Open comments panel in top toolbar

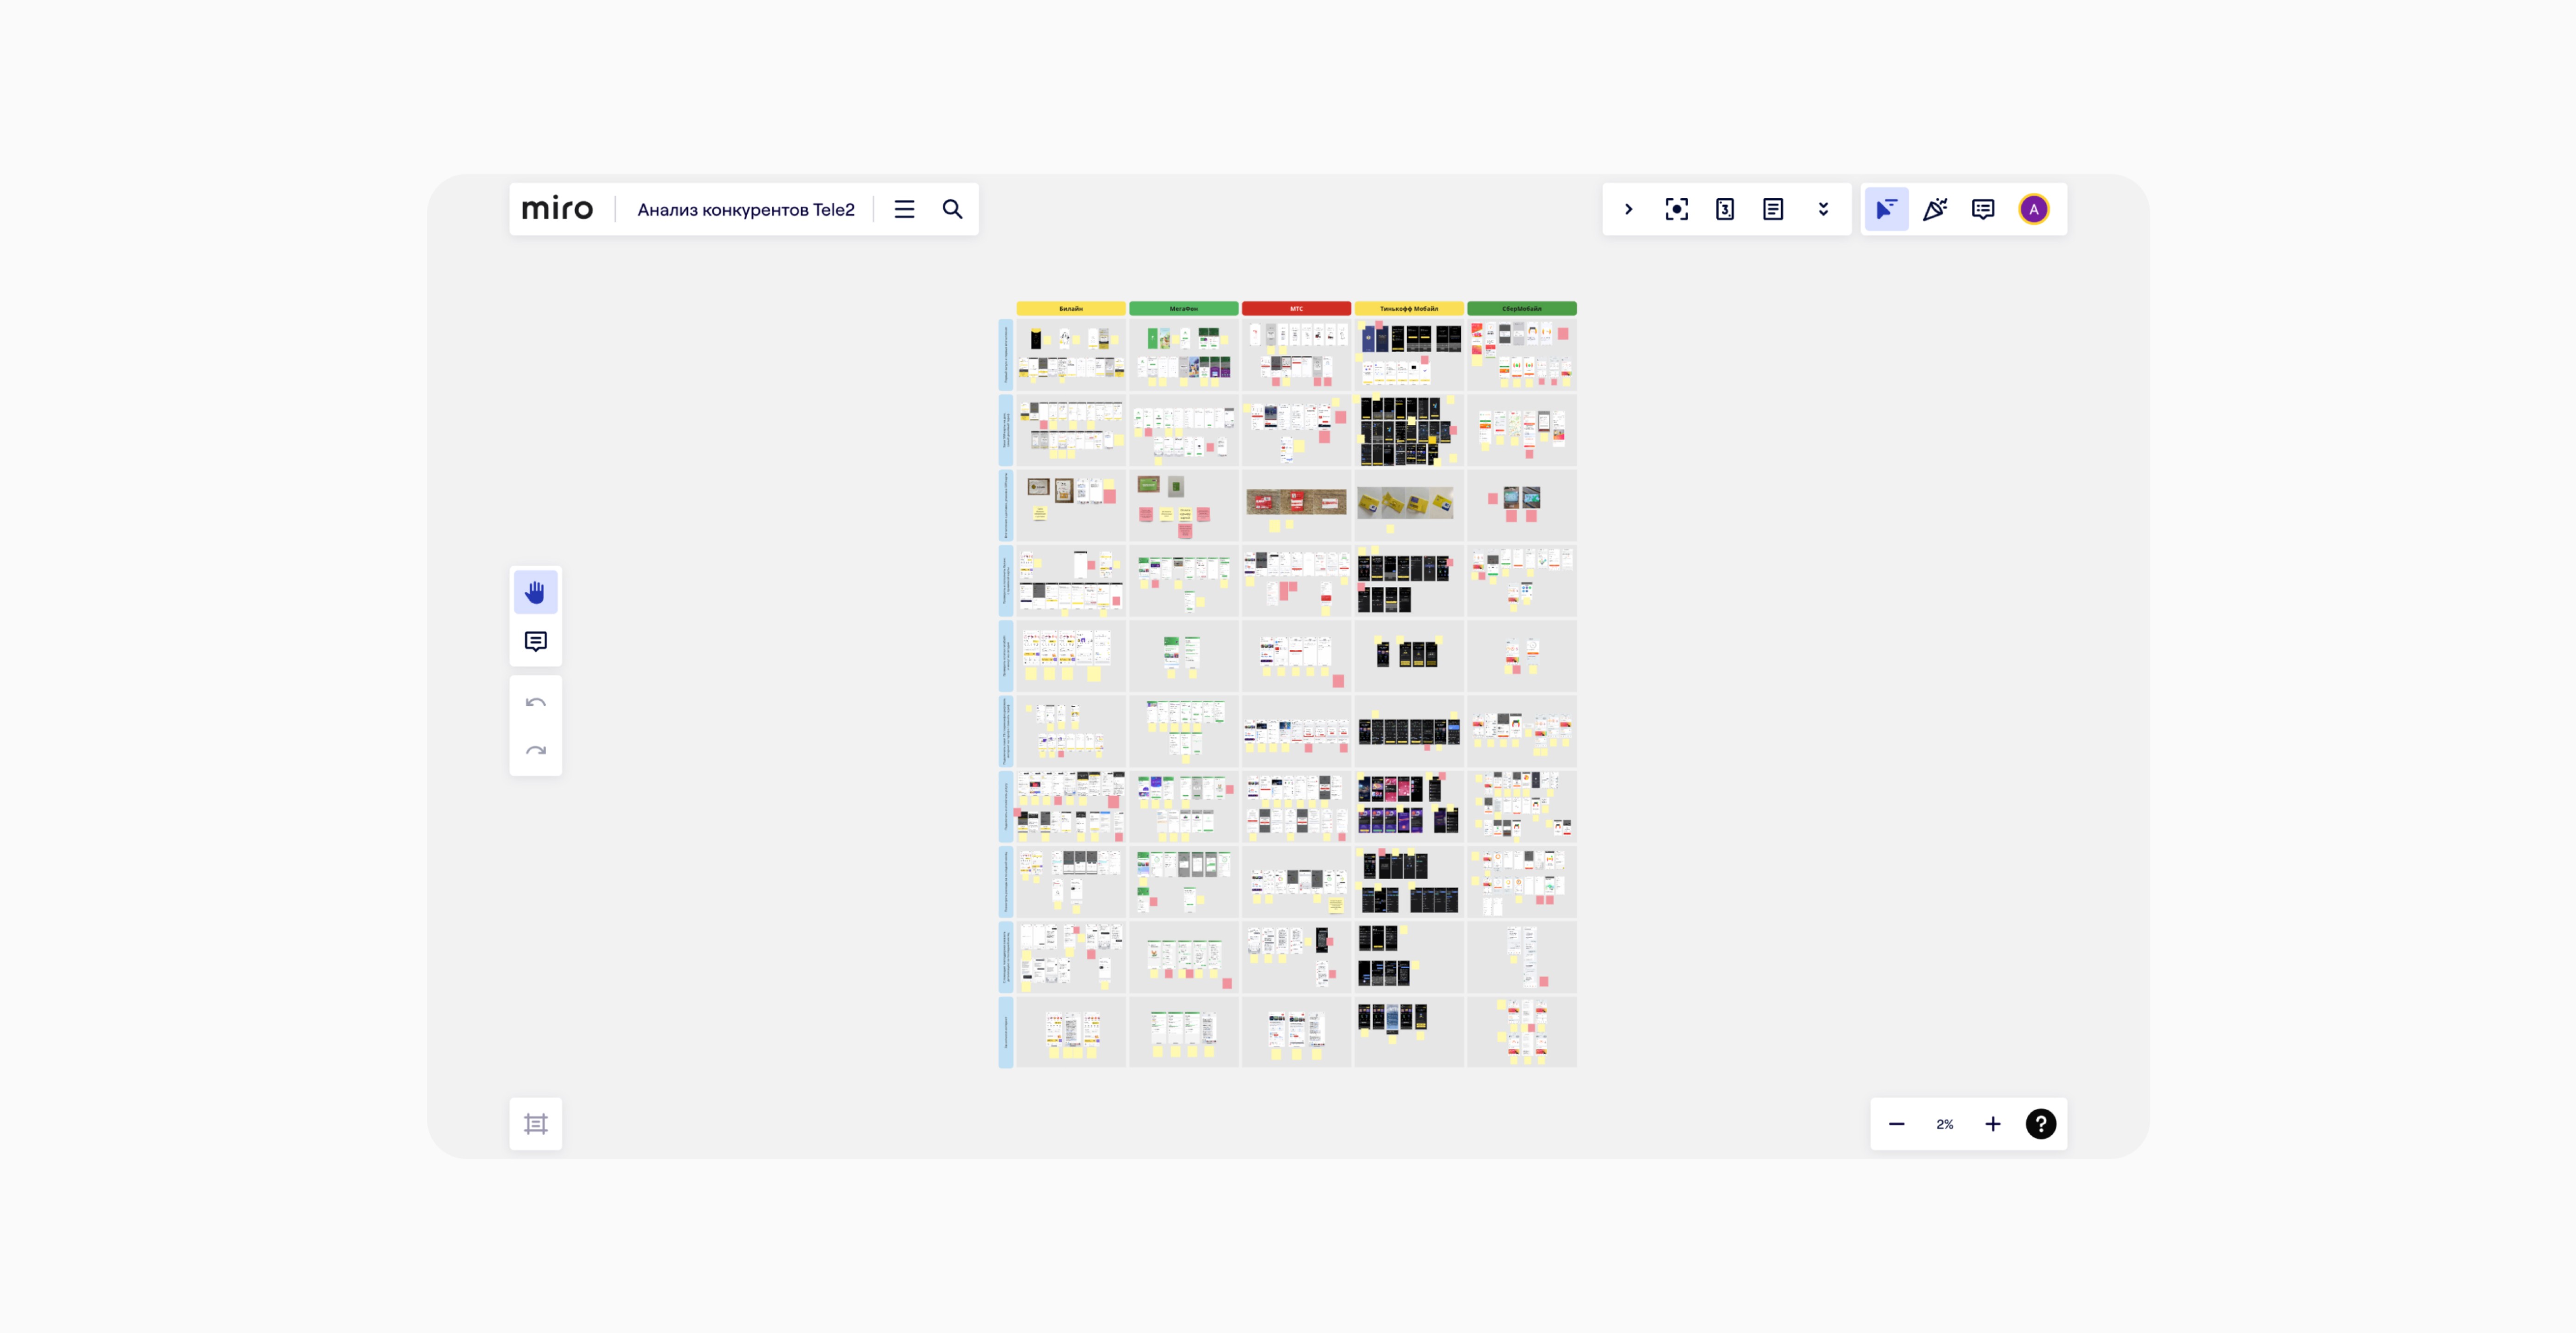coord(1983,209)
